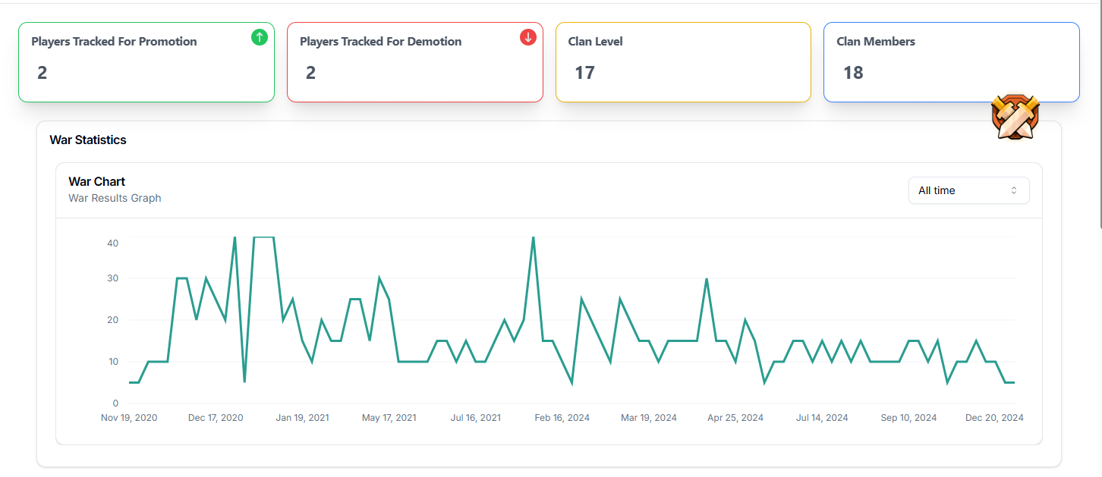
Task: Click the highest peak on the war graph
Action: (x=236, y=239)
